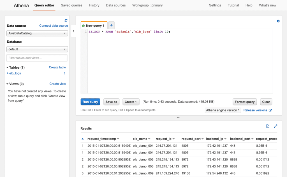Click the Create table link

57,67
